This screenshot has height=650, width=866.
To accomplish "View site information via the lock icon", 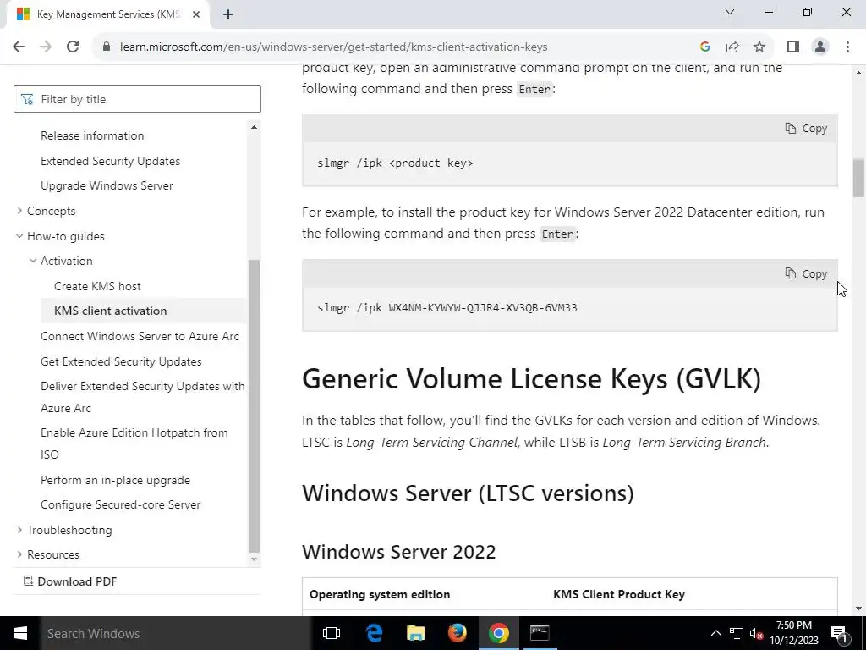I will 107,47.
